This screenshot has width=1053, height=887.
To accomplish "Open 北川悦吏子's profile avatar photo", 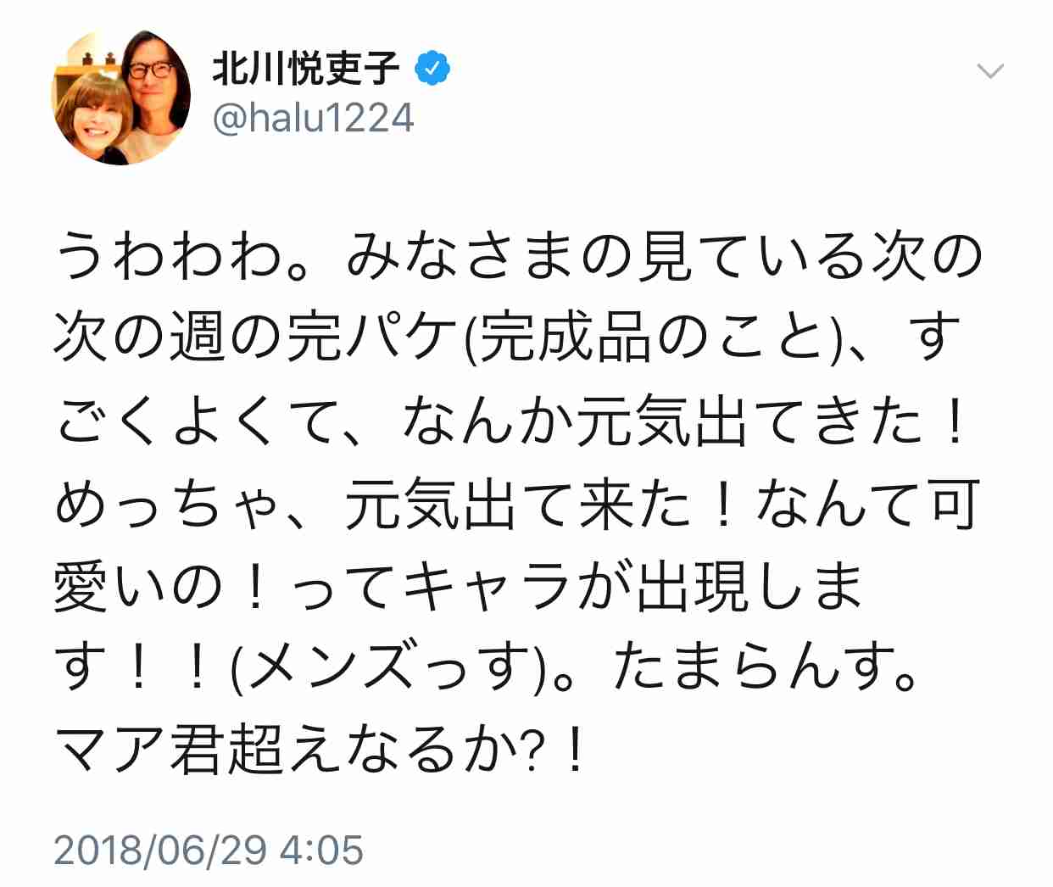I will [x=121, y=97].
